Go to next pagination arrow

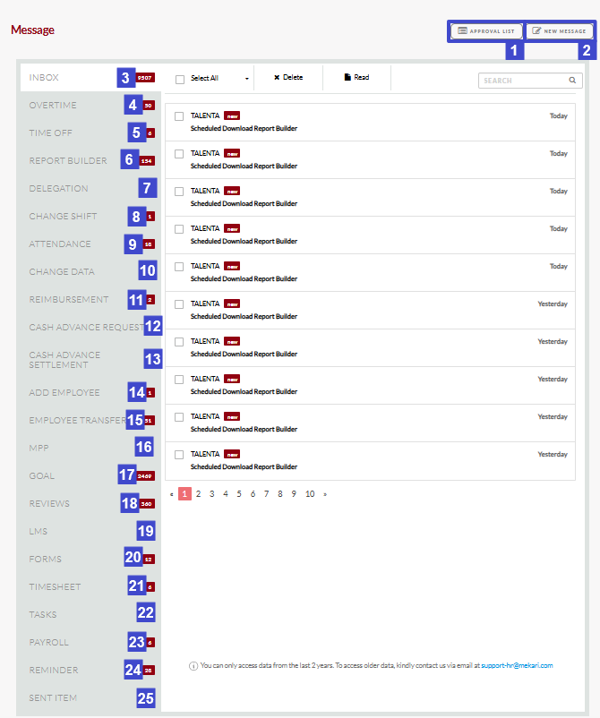pos(325,494)
